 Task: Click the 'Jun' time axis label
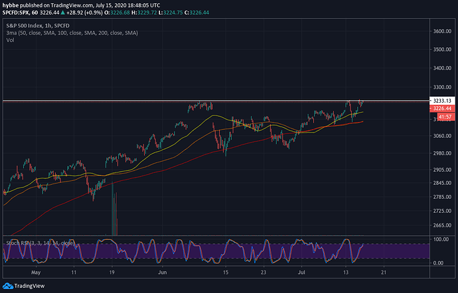click(x=162, y=272)
